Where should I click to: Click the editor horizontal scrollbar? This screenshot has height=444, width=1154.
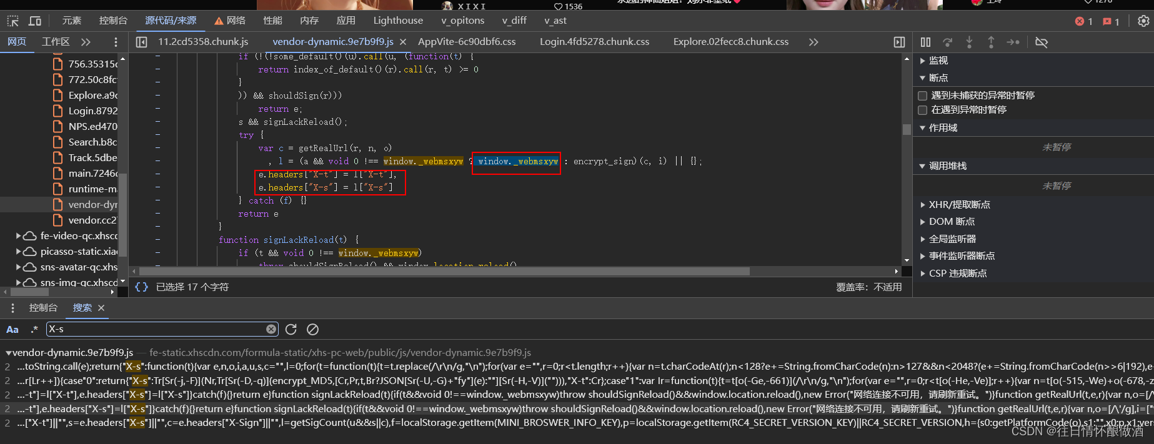(444, 272)
